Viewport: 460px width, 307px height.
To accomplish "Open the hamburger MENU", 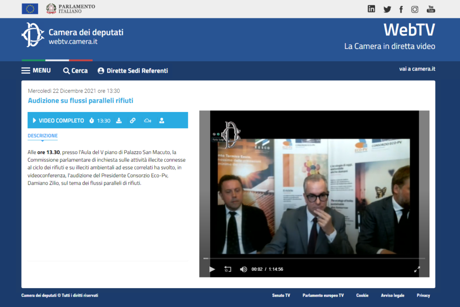I will (36, 71).
